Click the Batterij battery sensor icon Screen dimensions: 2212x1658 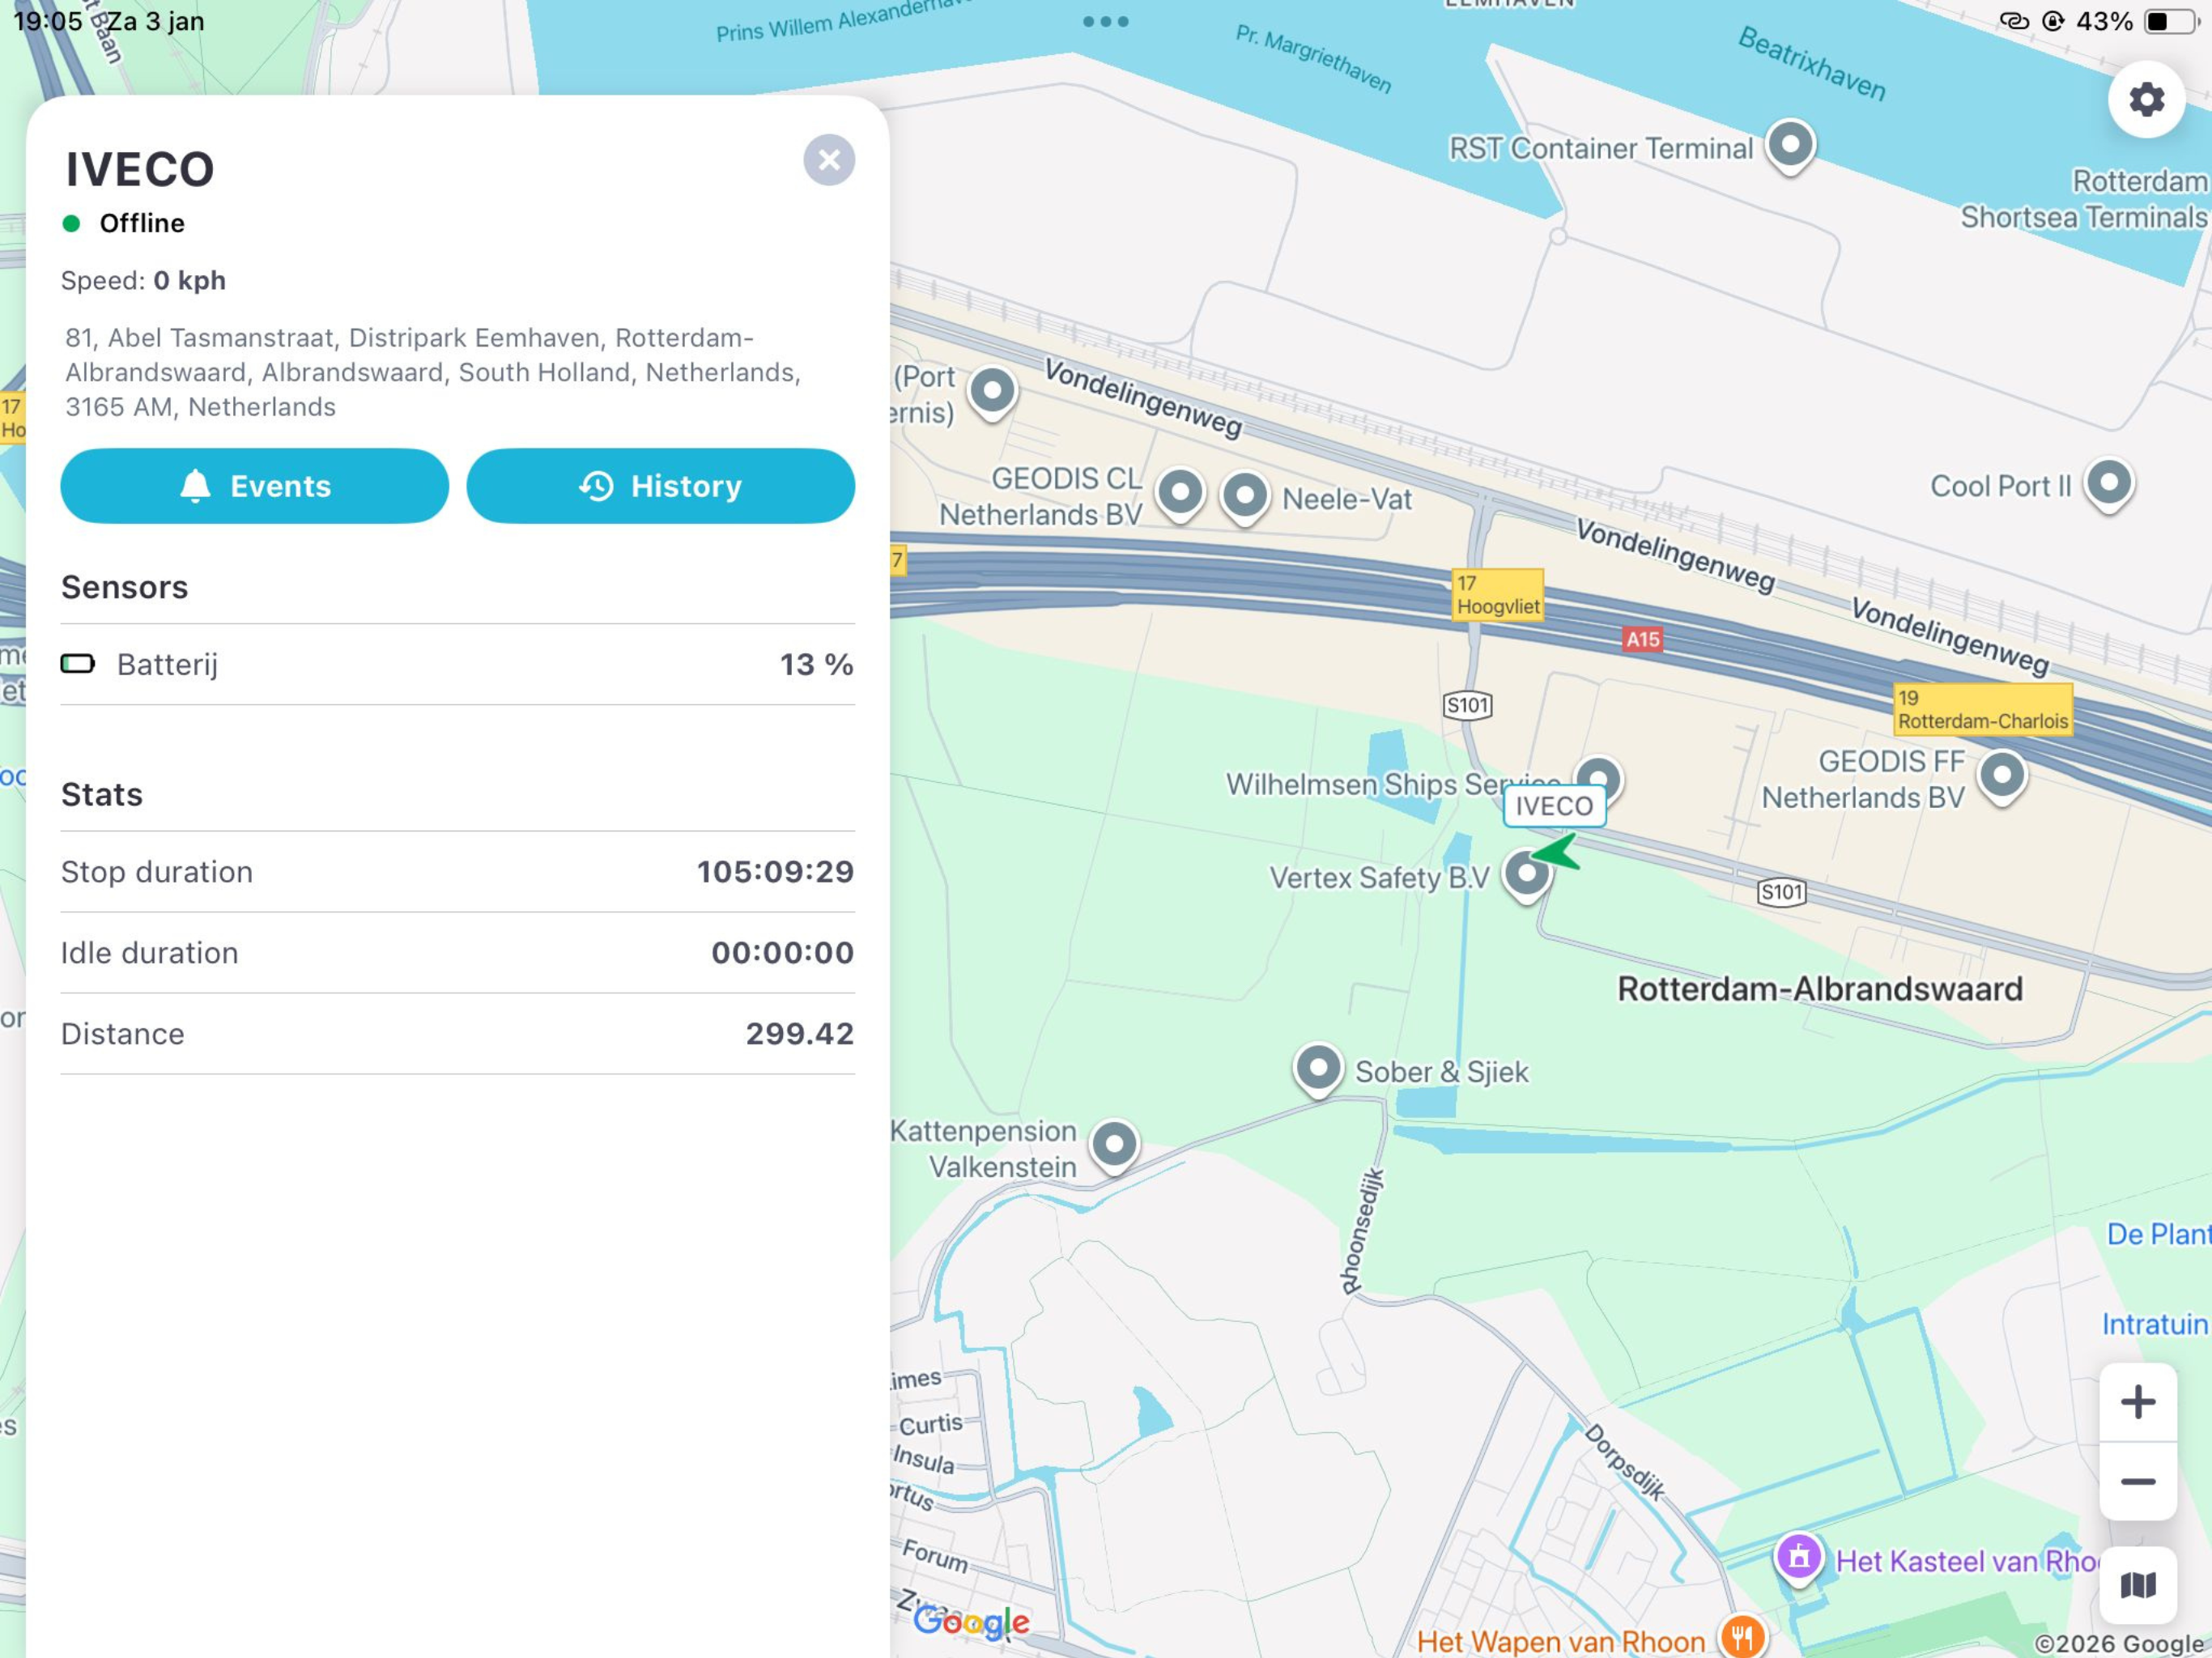click(78, 664)
